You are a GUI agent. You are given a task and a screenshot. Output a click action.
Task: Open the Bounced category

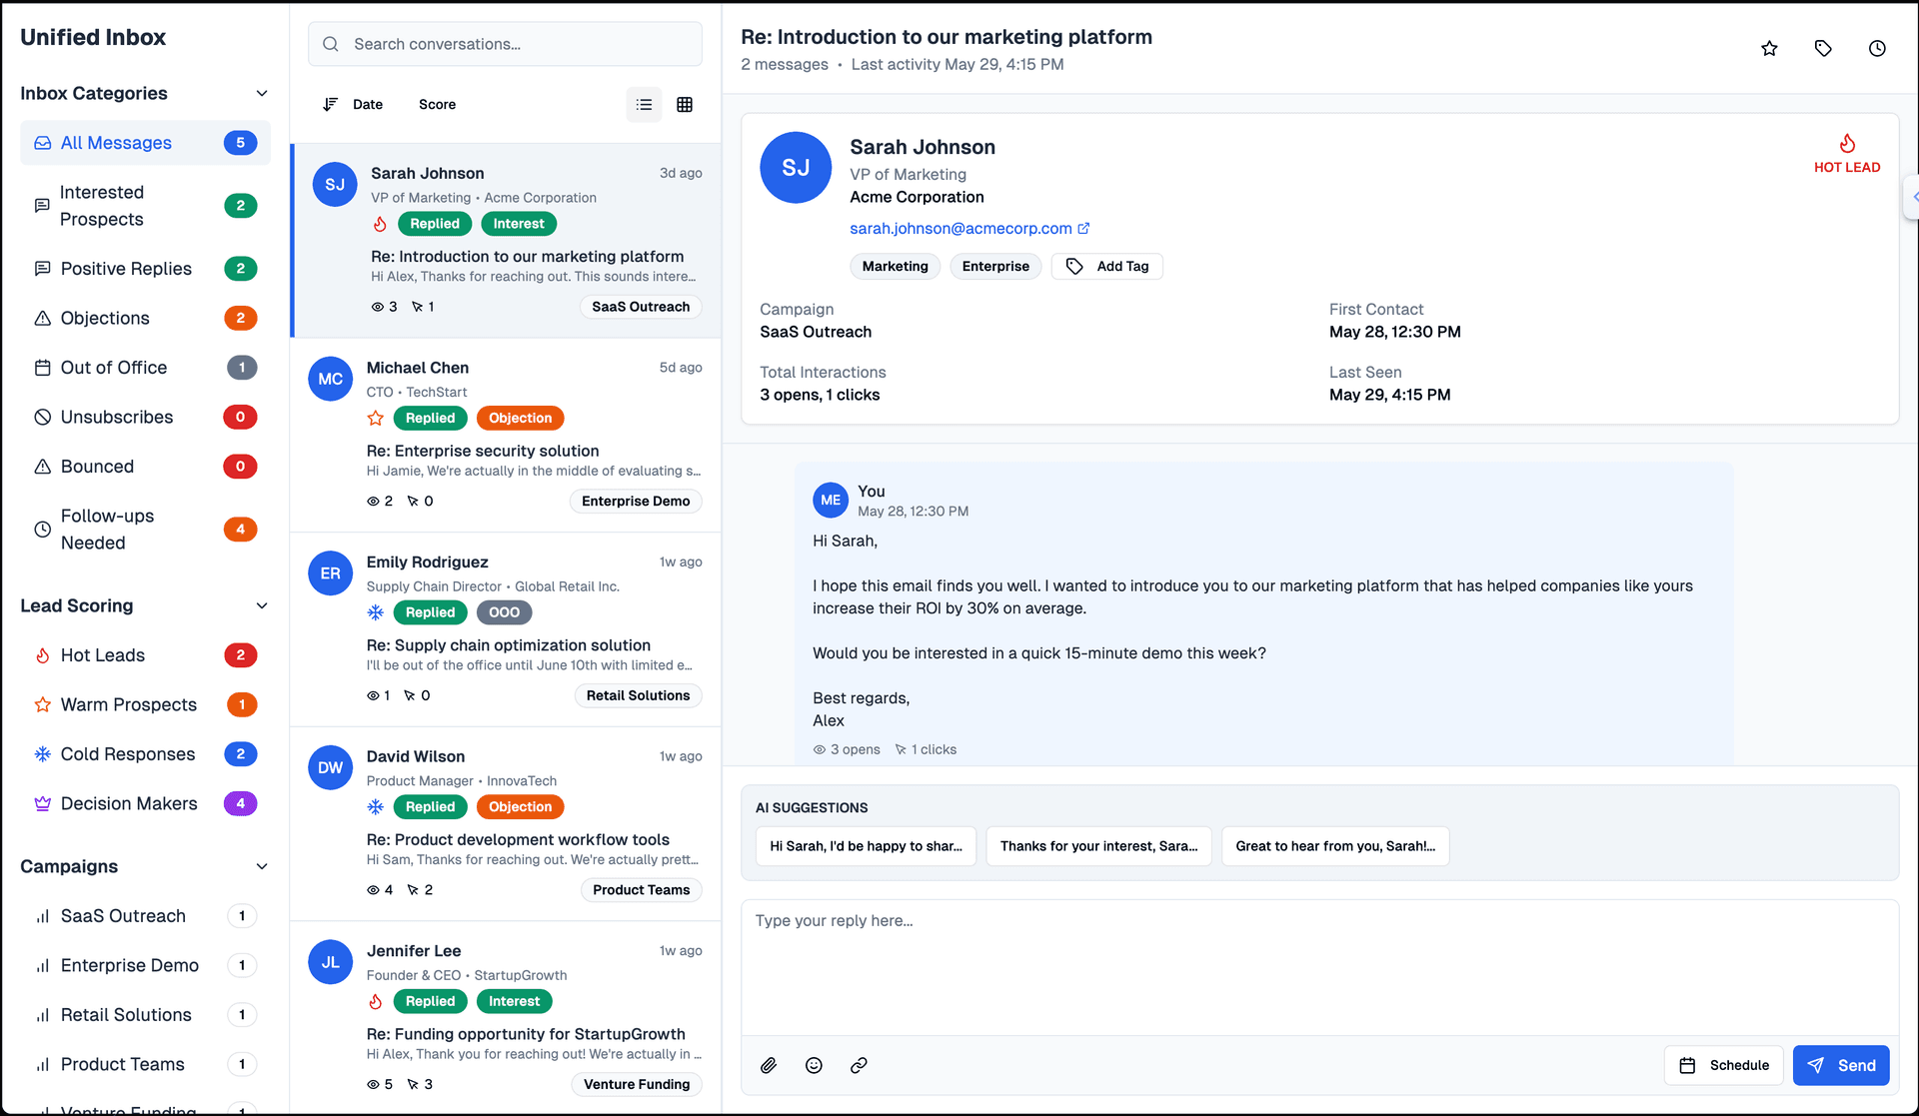pos(145,467)
